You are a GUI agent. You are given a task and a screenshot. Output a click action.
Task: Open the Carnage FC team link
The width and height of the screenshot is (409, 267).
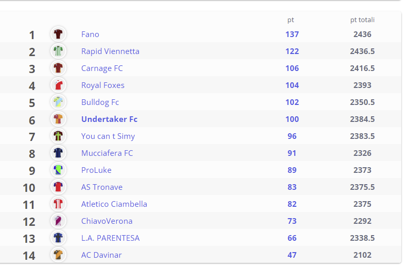[x=102, y=68]
